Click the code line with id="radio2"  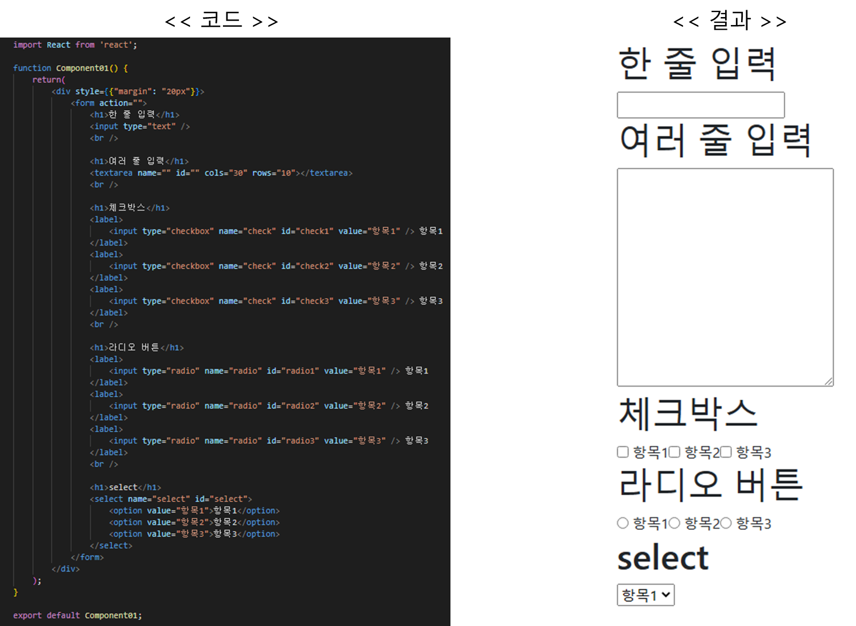[269, 406]
